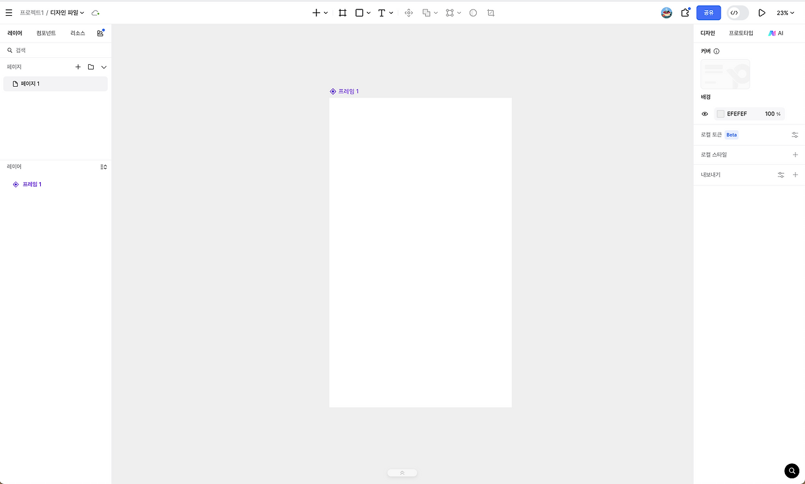Switch to the 리소스 tab

click(78, 33)
